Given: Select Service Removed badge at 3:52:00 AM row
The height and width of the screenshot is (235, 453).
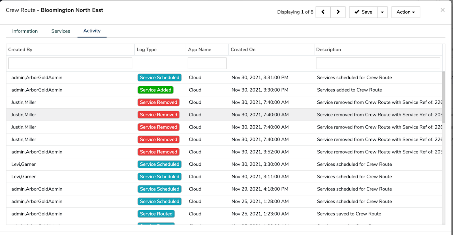Looking at the screenshot, I should tap(158, 152).
